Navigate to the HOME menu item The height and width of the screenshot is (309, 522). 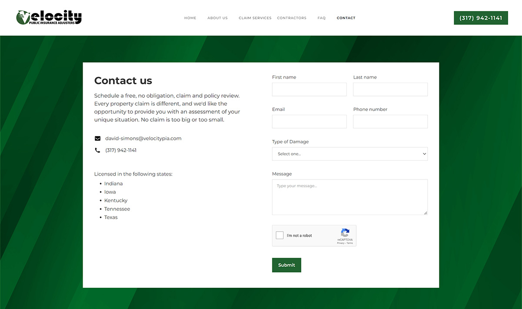pyautogui.click(x=190, y=18)
